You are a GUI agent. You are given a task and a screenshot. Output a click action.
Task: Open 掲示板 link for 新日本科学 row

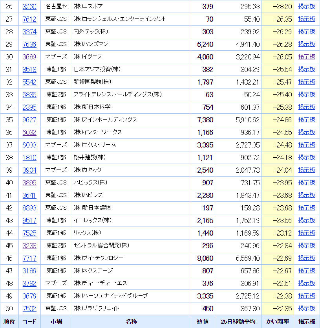pos(307,107)
